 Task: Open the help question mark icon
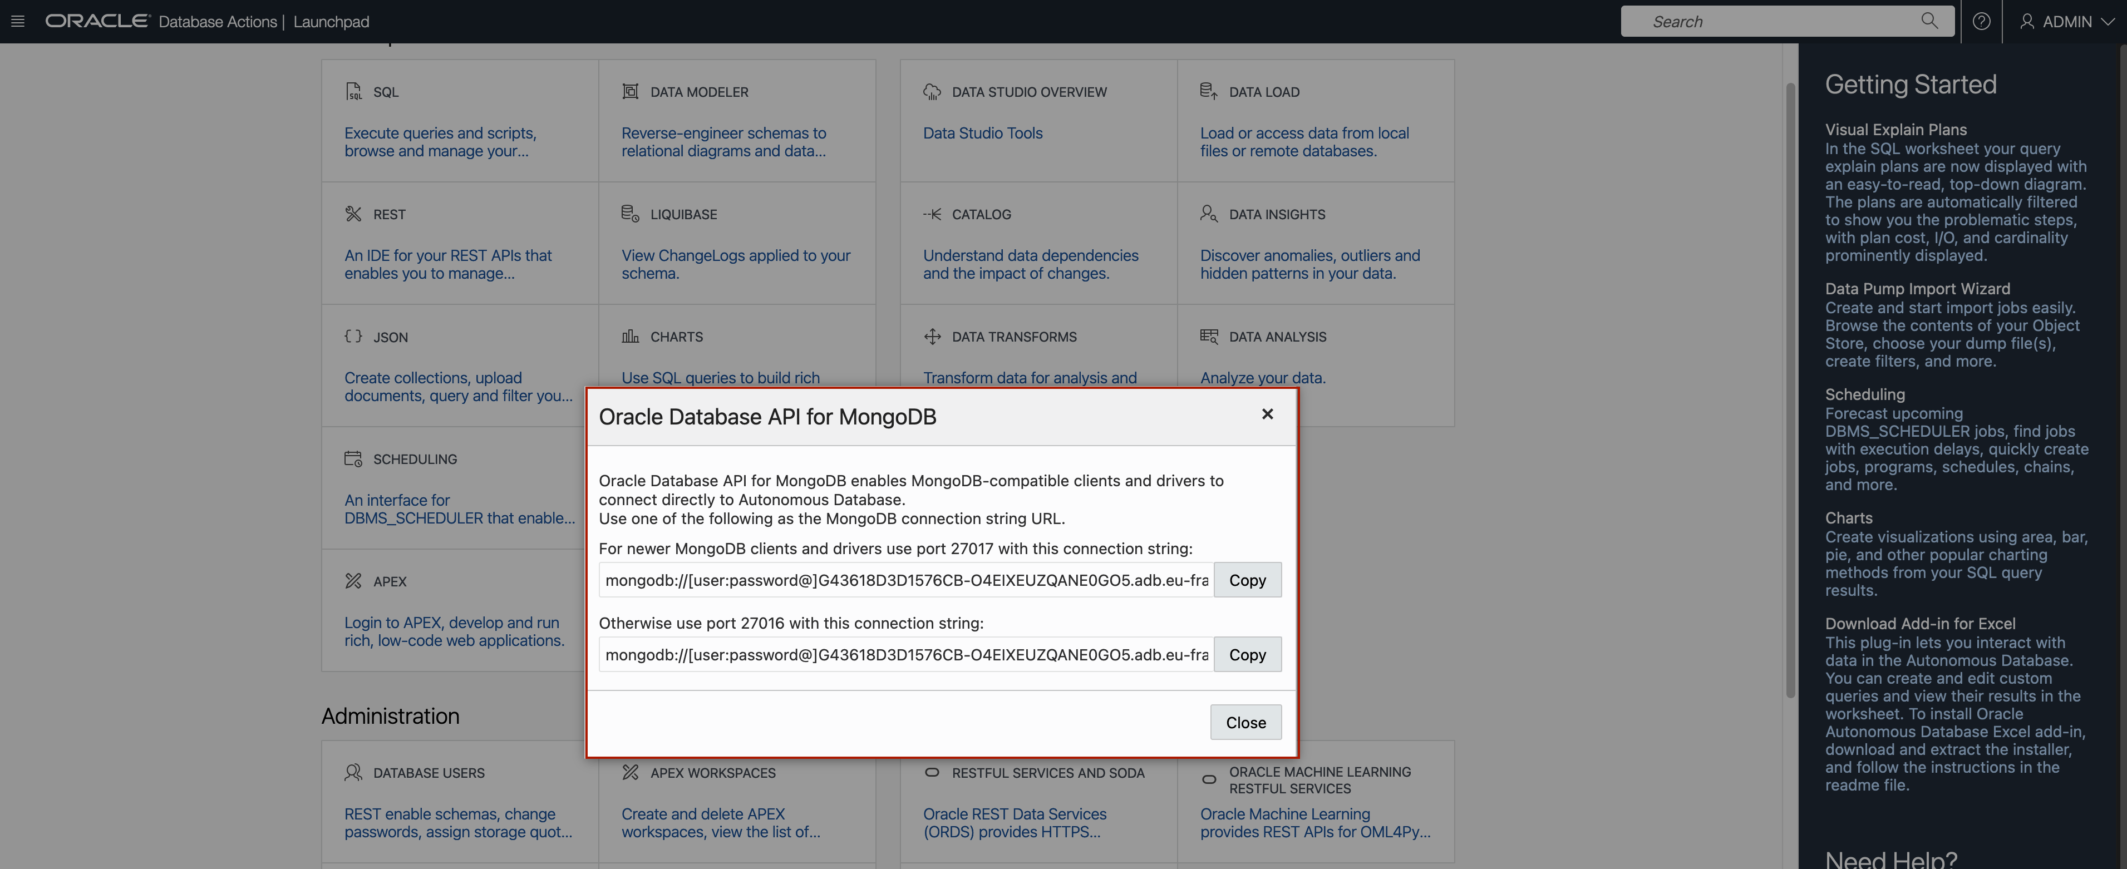1981,21
